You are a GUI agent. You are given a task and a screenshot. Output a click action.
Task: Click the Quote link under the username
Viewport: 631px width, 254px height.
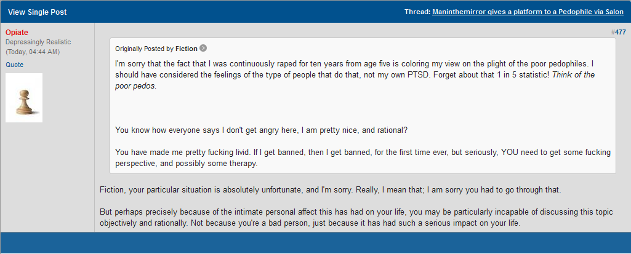15,65
